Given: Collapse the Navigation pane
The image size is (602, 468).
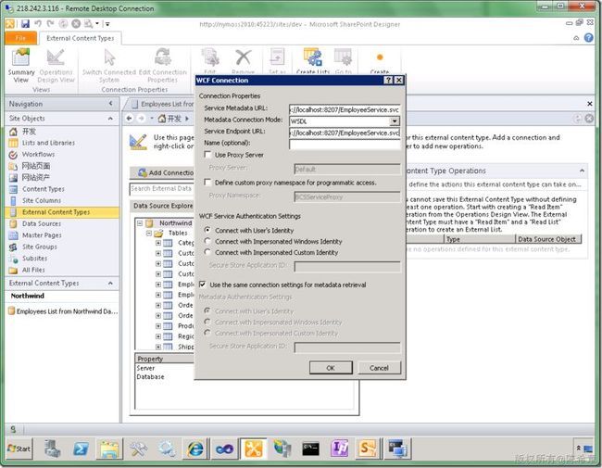Looking at the screenshot, I should coord(110,104).
